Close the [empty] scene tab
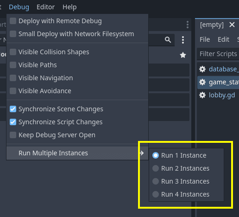 (x=232, y=25)
